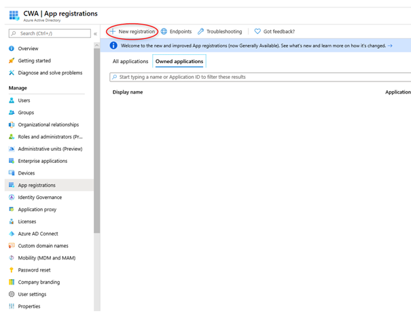Follow the arrow link in the welcome banner
Image resolution: width=411 pixels, height=332 pixels.
click(x=390, y=45)
